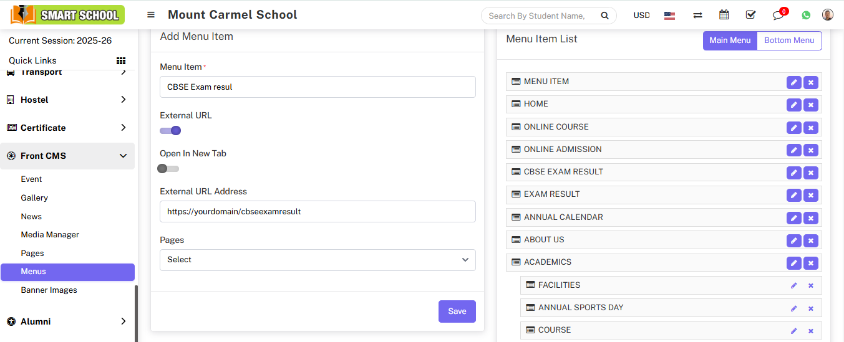Click the WhatsApp icon in header
The height and width of the screenshot is (342, 844).
click(807, 15)
